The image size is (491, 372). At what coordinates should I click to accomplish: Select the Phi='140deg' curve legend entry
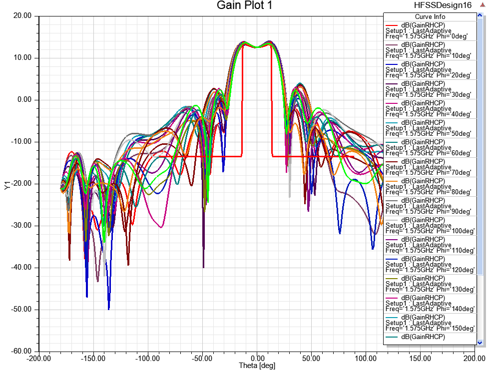tap(430, 303)
